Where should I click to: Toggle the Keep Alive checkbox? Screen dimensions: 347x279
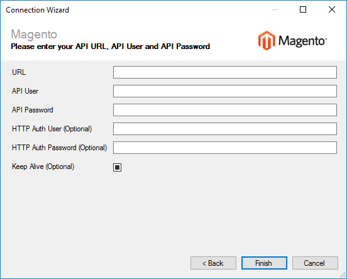117,167
